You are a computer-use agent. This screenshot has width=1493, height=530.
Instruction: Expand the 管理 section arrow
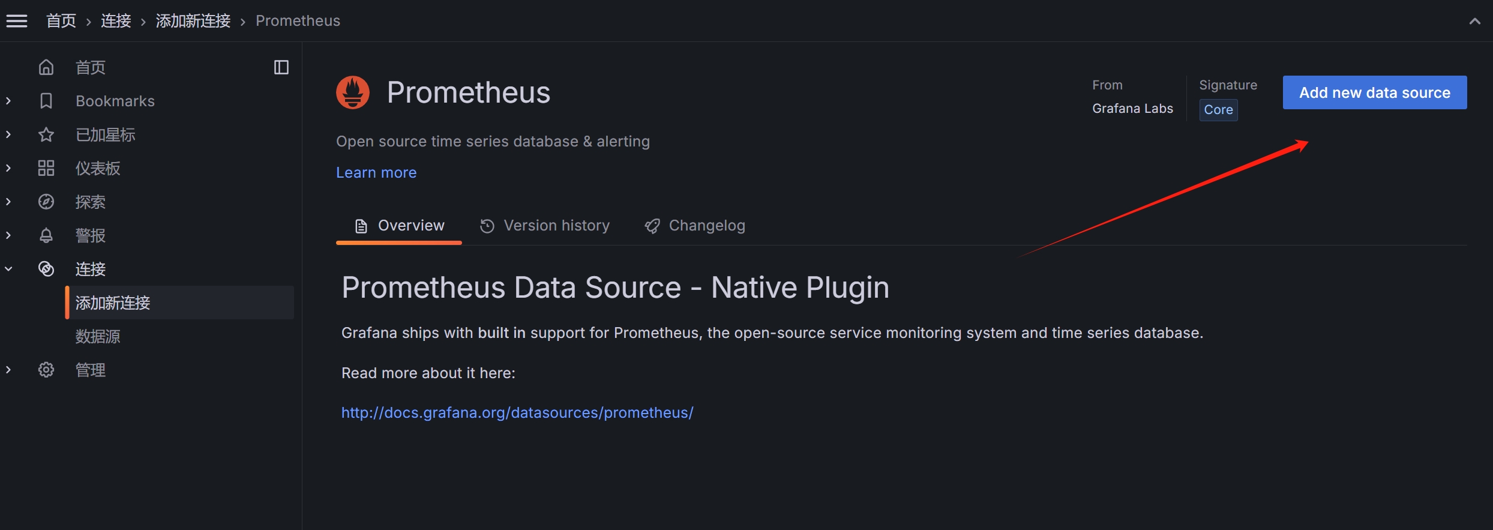pyautogui.click(x=8, y=370)
